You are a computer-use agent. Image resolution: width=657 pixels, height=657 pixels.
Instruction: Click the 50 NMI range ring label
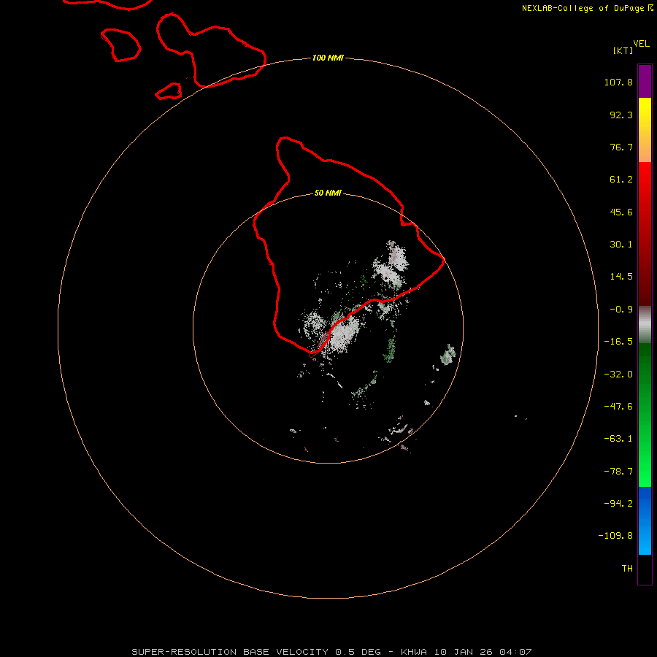328,193
